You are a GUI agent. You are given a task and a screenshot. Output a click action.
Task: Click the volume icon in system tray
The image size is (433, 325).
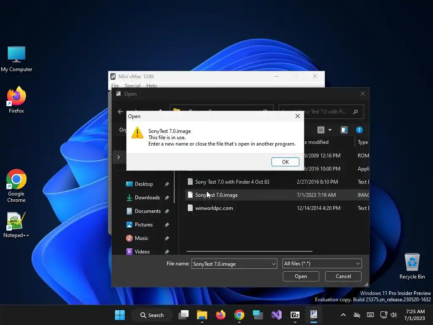(394, 315)
